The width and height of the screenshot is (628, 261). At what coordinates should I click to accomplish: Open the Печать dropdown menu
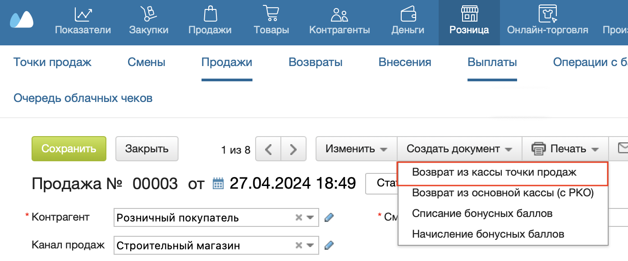(566, 149)
